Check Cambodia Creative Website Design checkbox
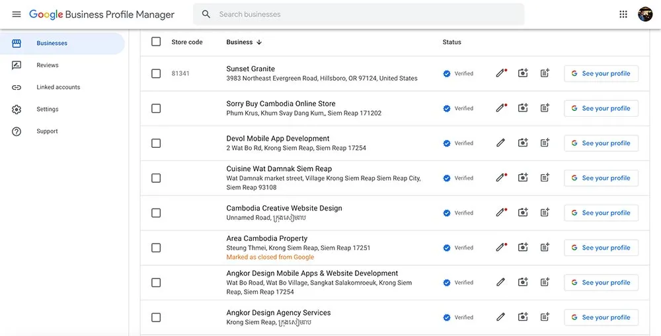The image size is (661, 336). pyautogui.click(x=156, y=213)
